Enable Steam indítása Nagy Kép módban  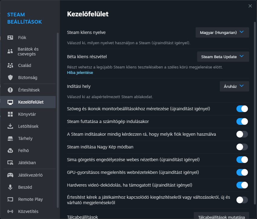click(242, 147)
